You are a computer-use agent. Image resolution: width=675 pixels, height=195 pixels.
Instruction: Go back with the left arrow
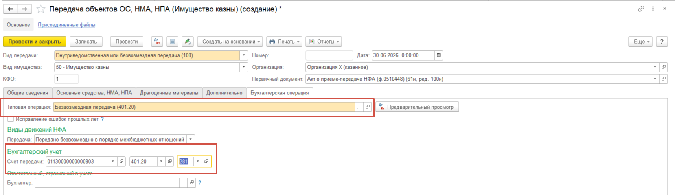coord(11,9)
